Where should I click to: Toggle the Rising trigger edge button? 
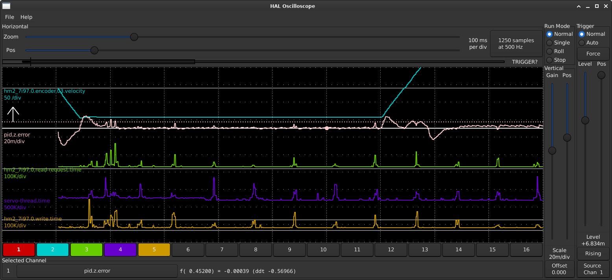tap(593, 254)
